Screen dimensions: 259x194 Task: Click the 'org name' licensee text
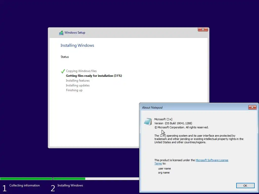(x=164, y=173)
